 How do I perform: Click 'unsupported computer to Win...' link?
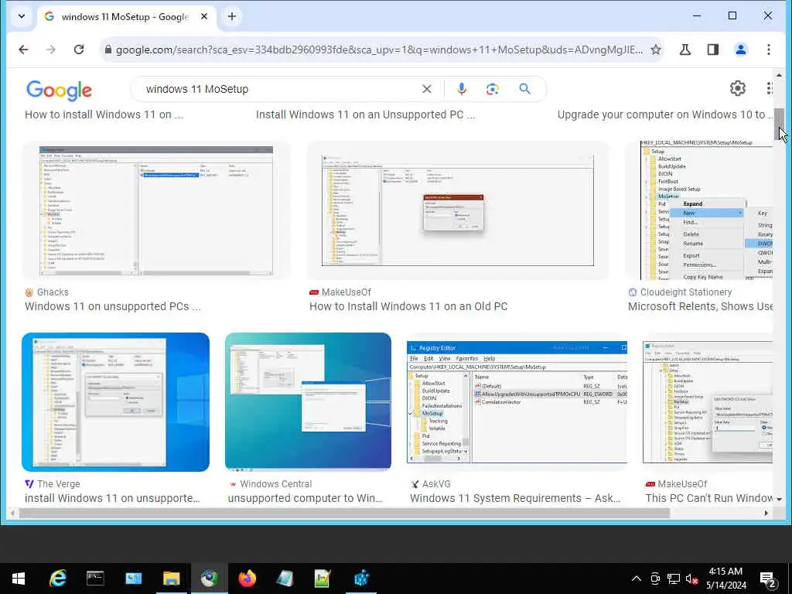point(305,498)
